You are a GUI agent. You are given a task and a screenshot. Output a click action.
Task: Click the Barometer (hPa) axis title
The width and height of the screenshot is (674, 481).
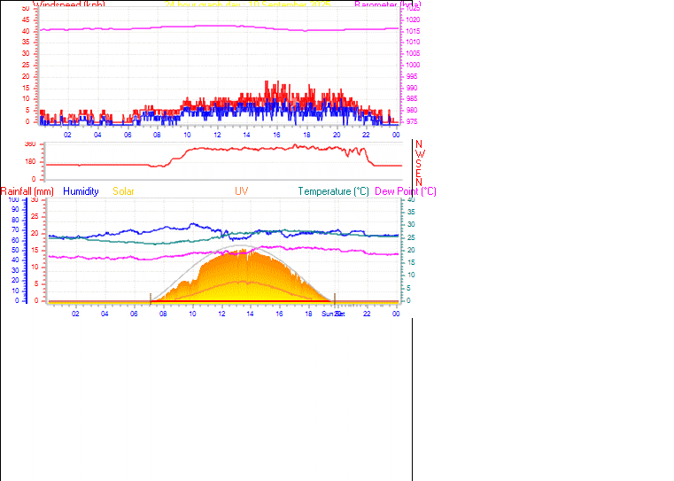click(x=387, y=4)
